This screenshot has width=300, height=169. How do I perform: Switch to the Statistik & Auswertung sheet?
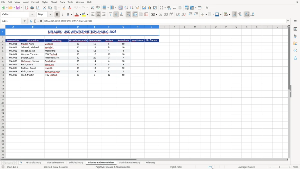pyautogui.click(x=130, y=162)
